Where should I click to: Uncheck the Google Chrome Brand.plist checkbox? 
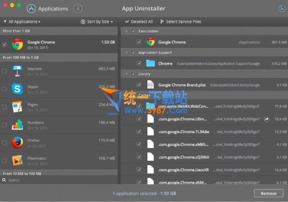139,85
